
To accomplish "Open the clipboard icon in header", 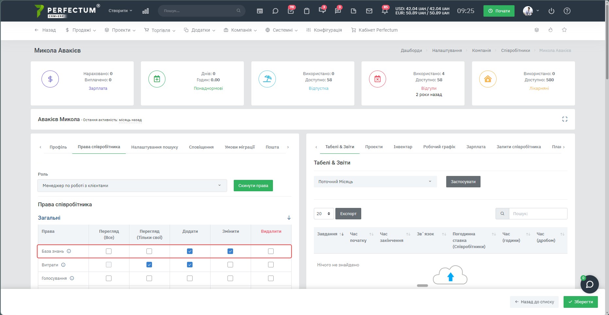I will pos(306,11).
